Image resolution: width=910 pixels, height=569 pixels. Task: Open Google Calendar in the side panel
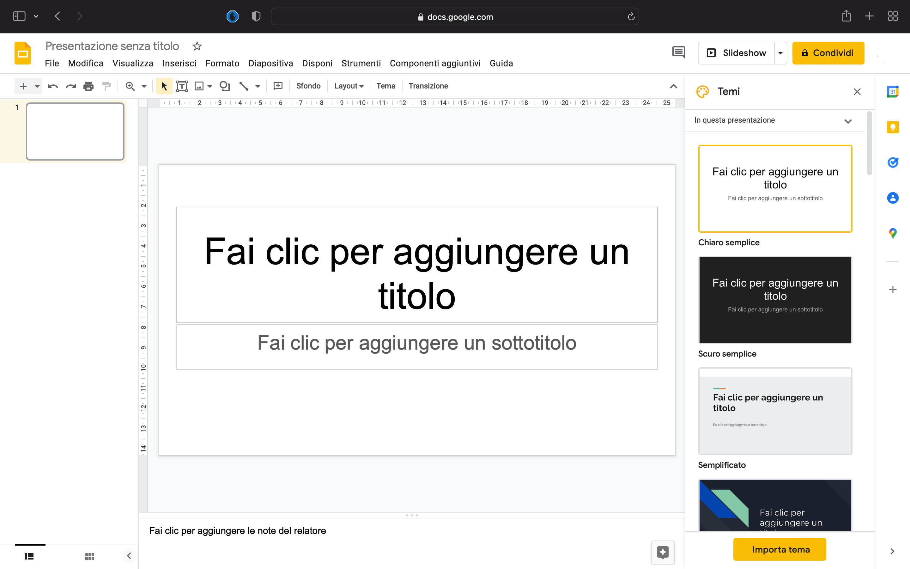click(x=893, y=91)
